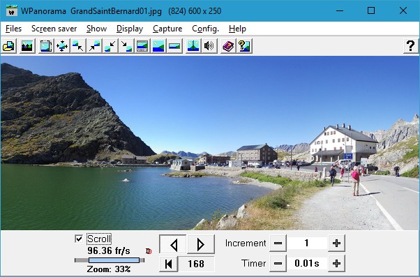Click the full landscape picture icon
This screenshot has width=420, height=277.
coord(158,46)
